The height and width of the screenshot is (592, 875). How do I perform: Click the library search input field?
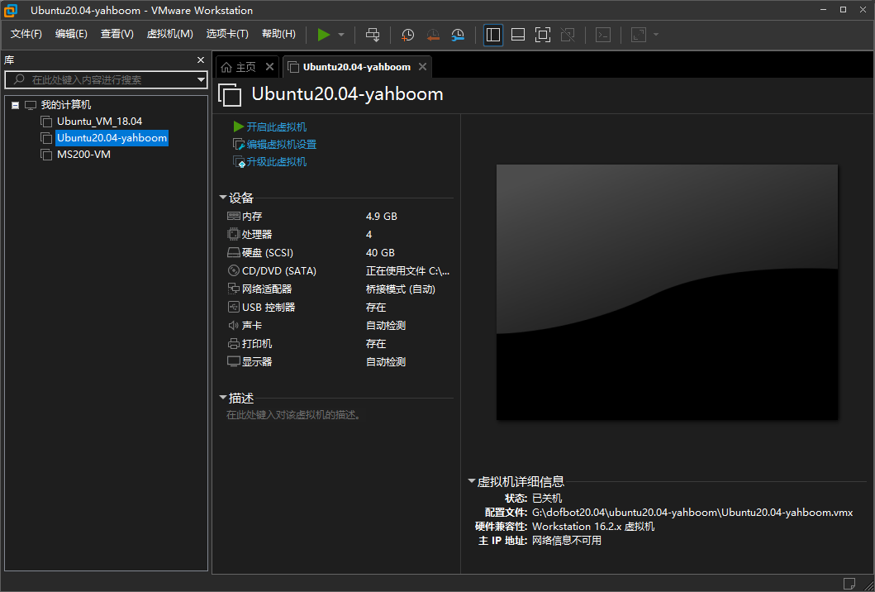coord(107,80)
